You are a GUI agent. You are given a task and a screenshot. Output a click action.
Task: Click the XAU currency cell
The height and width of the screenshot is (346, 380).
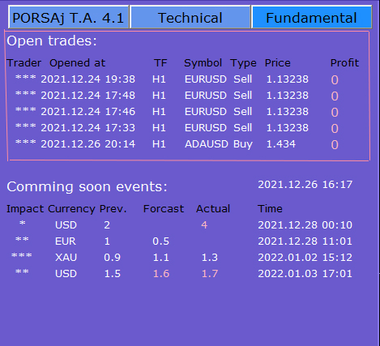pos(66,258)
